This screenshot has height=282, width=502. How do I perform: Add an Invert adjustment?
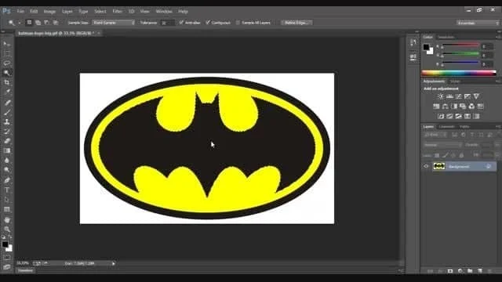pyautogui.click(x=441, y=116)
